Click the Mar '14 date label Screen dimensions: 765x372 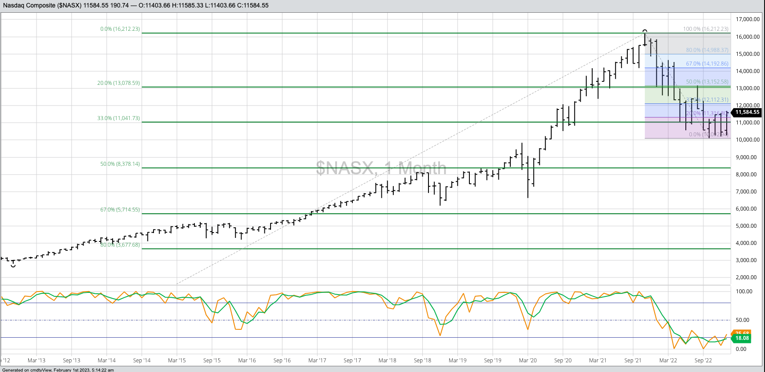(107, 361)
